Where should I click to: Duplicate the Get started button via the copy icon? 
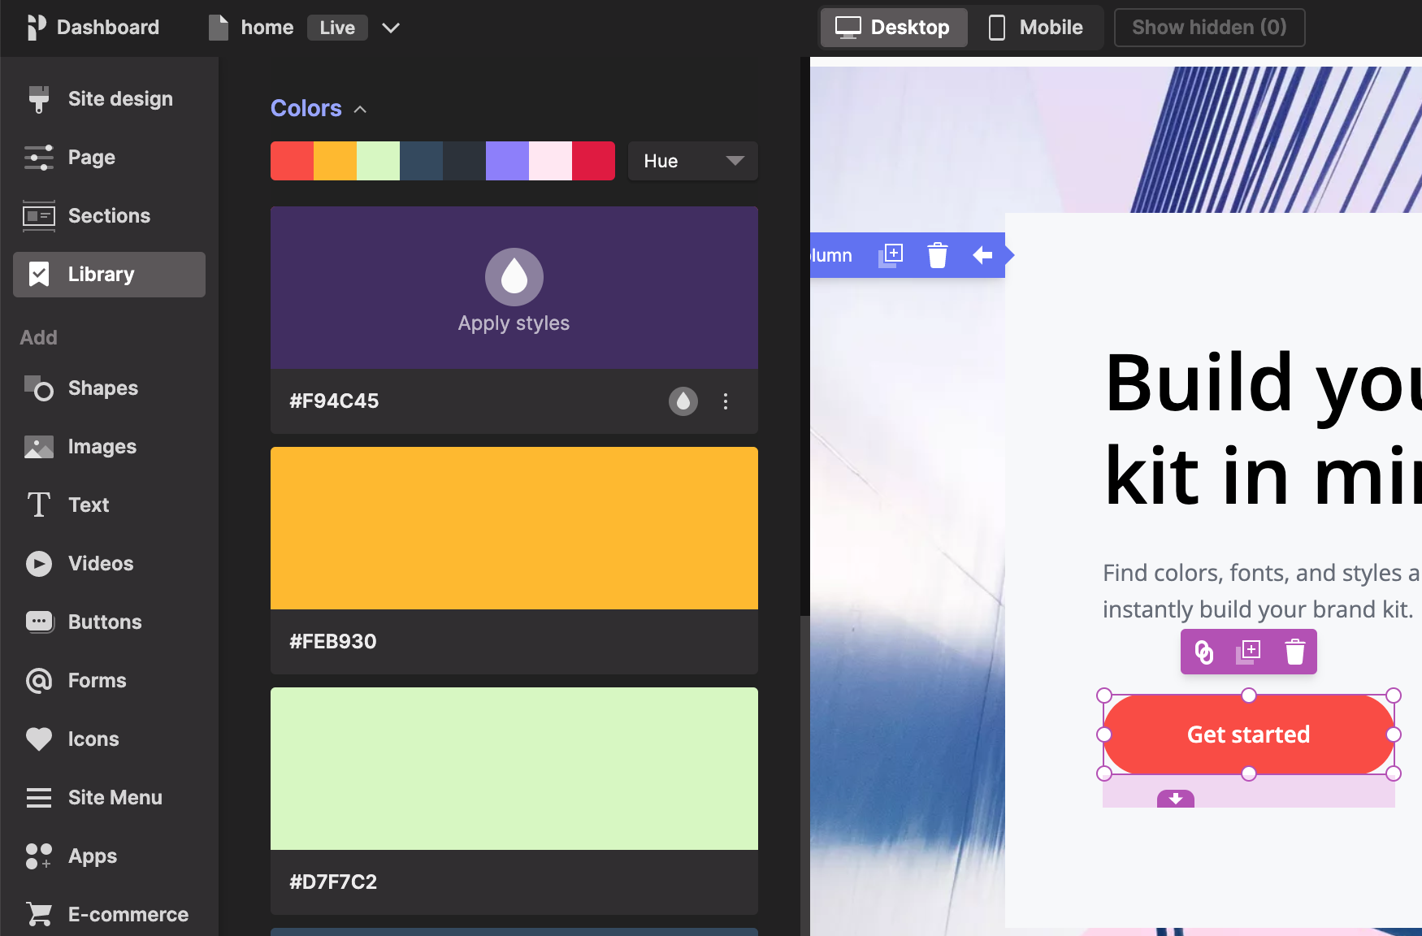tap(1249, 652)
